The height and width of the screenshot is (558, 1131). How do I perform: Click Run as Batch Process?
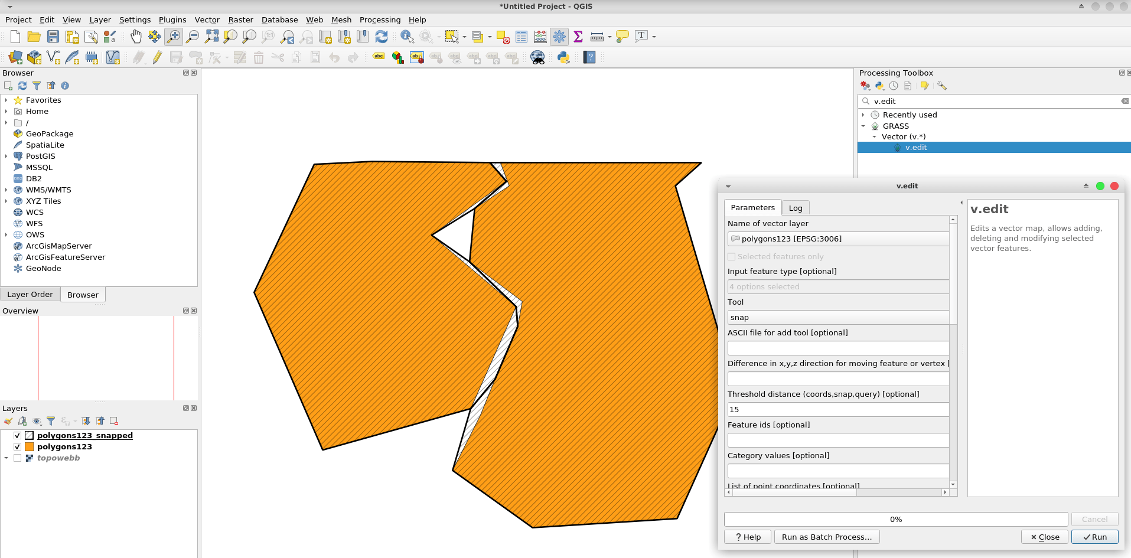(826, 537)
